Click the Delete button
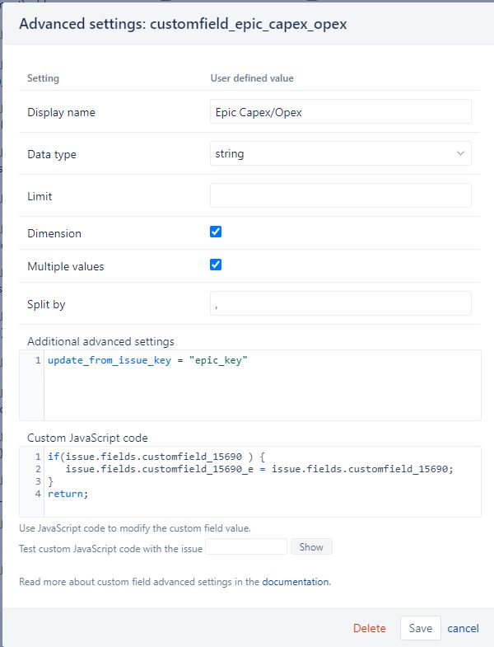This screenshot has height=647, width=494. (370, 628)
